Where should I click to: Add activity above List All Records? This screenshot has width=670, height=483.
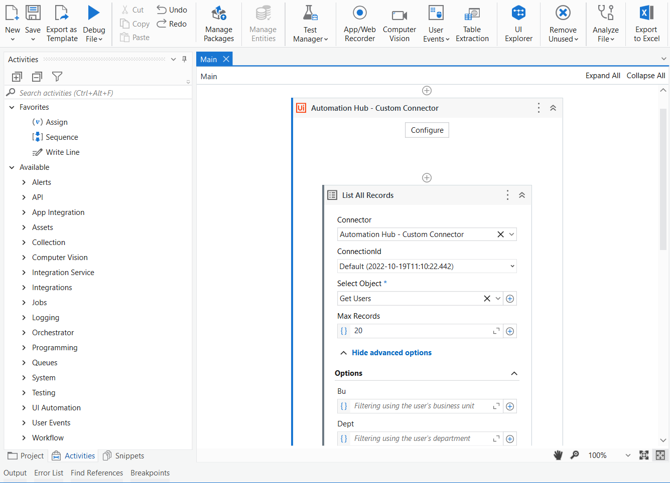point(427,178)
